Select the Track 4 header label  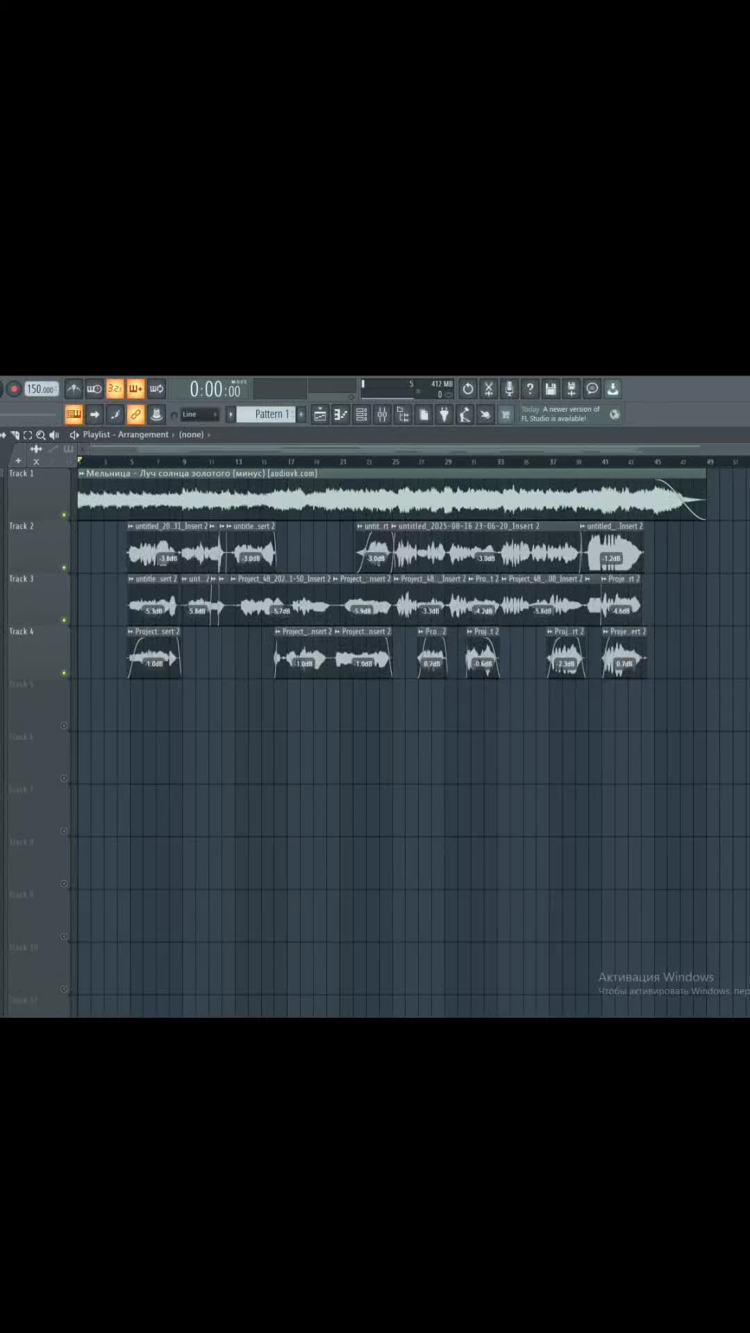tap(21, 632)
